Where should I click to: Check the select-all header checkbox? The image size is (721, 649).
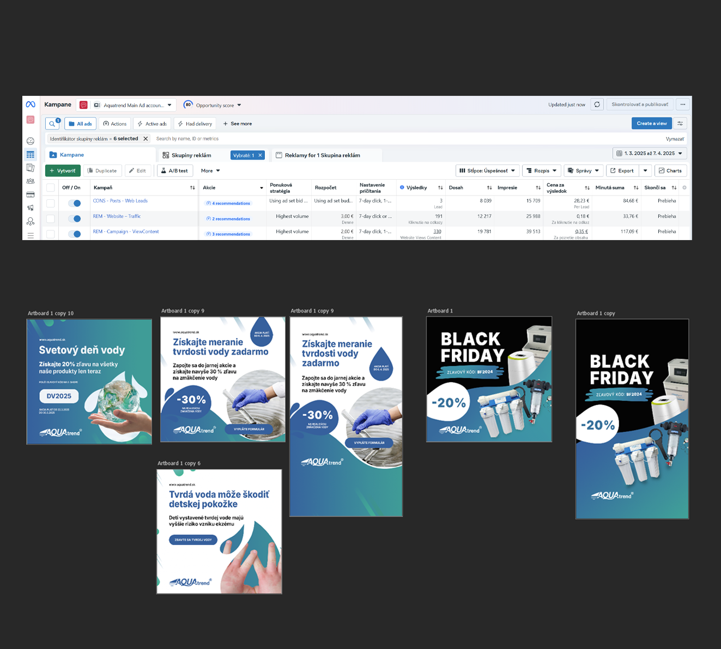[51, 188]
